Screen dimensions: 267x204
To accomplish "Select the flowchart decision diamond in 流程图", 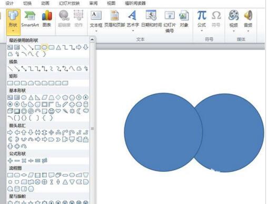I will [24, 175].
